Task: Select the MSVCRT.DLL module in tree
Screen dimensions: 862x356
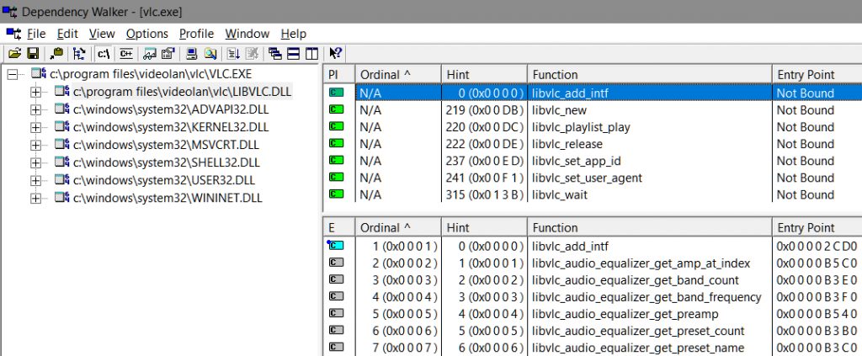Action: (166, 145)
